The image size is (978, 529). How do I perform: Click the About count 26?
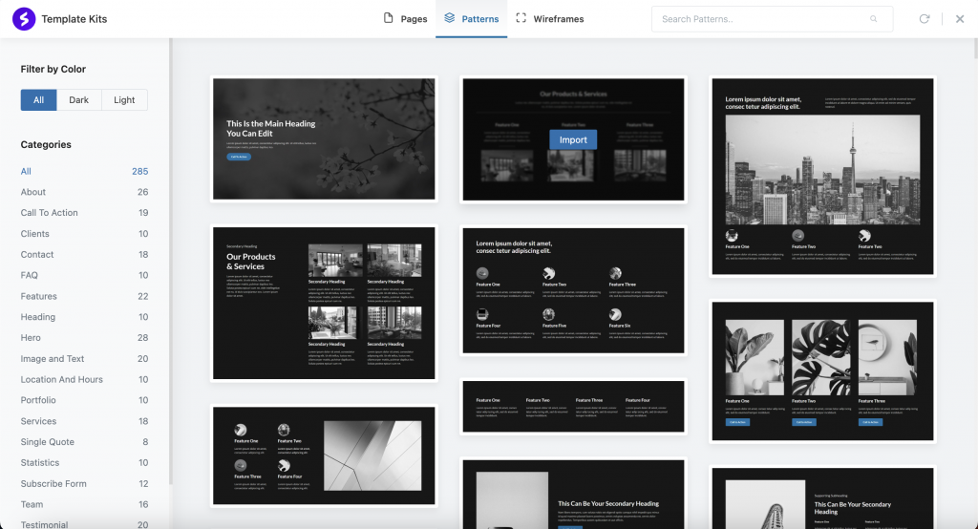pos(143,192)
